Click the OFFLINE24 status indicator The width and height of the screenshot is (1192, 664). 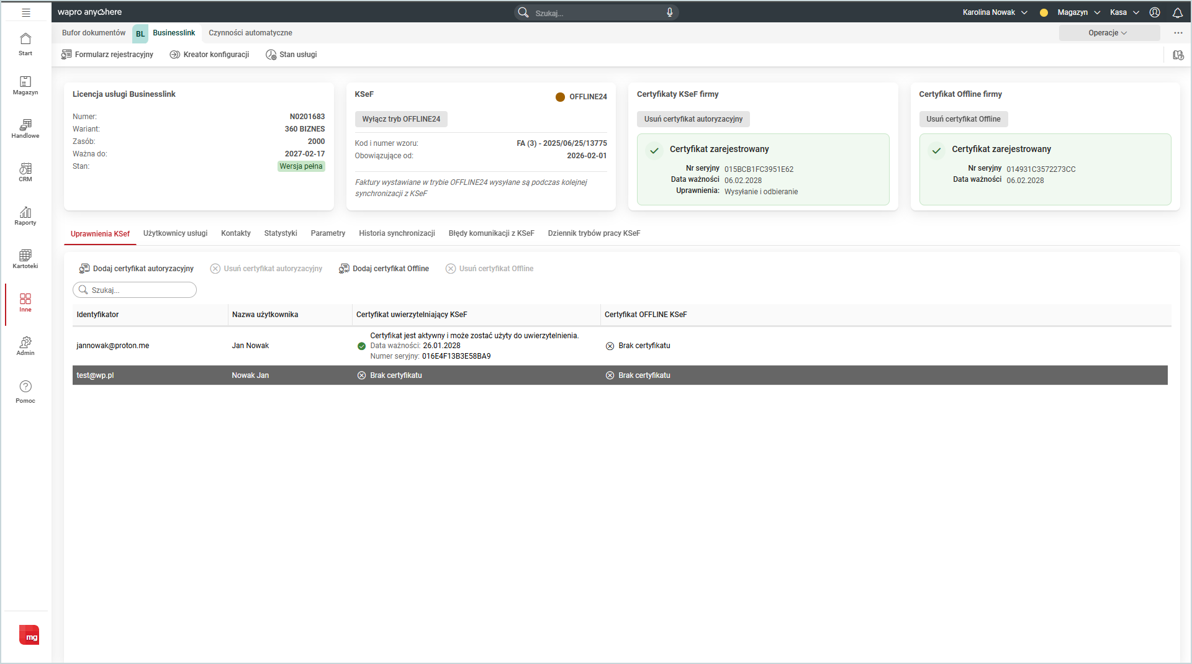pos(581,97)
